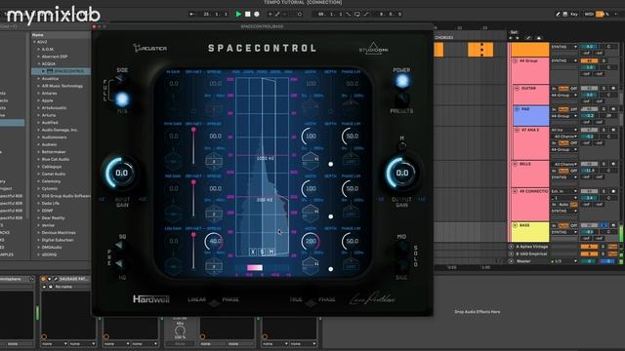Expand the Antares plugin folder
The image size is (625, 351).
39,94
